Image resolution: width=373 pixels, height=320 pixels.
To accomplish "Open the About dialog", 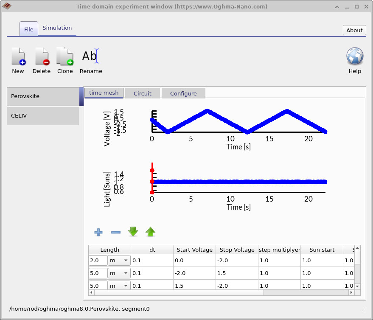I will (354, 30).
